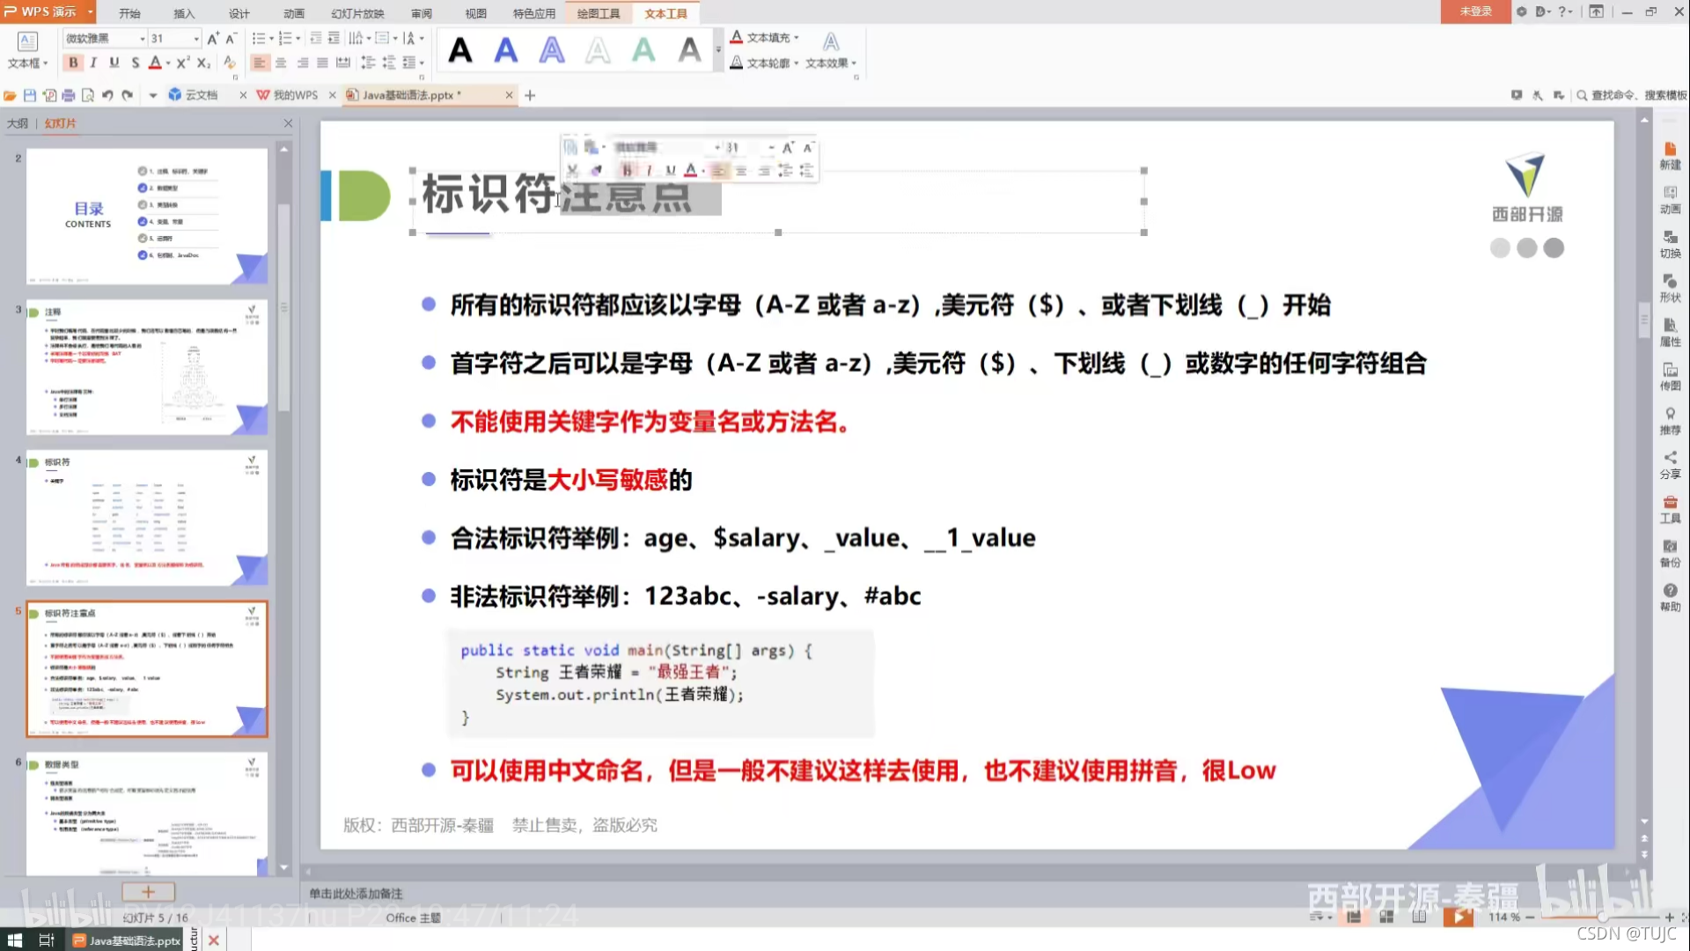Open the 动画 sidebar panel icon

[1670, 200]
